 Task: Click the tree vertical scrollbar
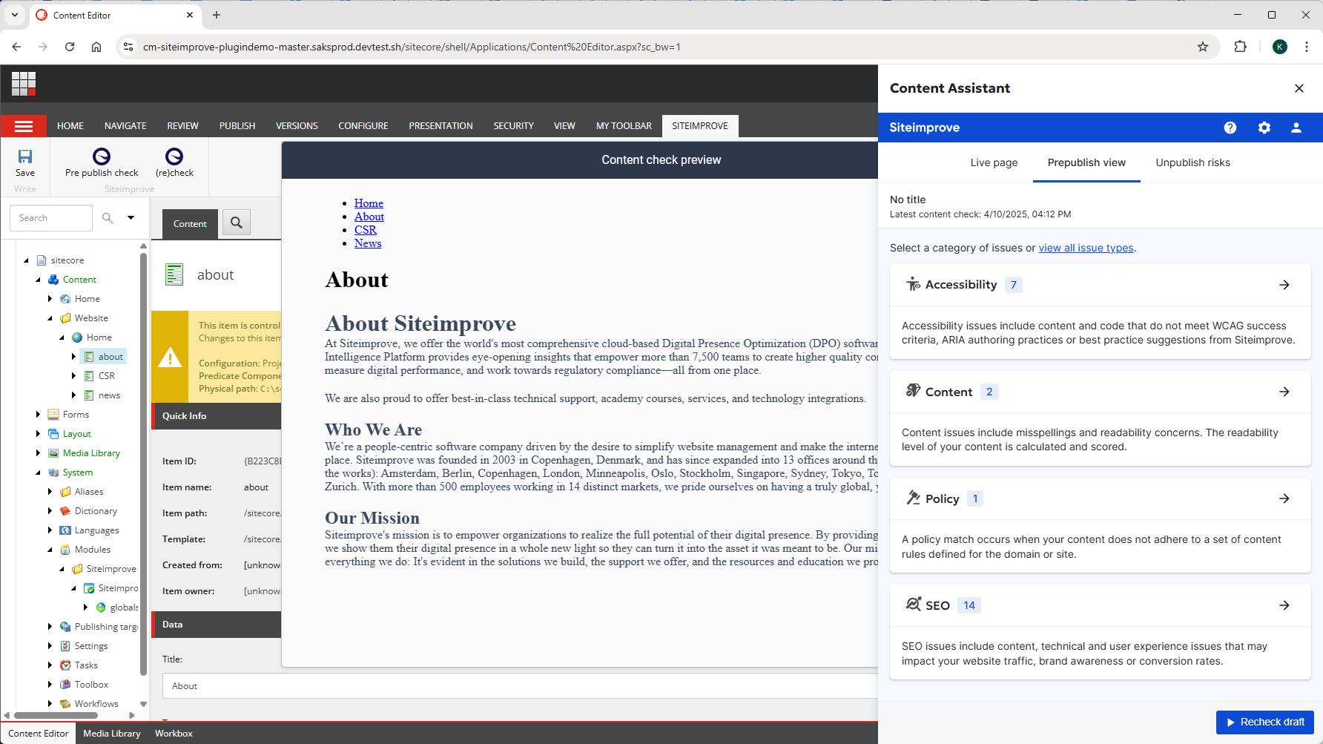click(x=143, y=464)
